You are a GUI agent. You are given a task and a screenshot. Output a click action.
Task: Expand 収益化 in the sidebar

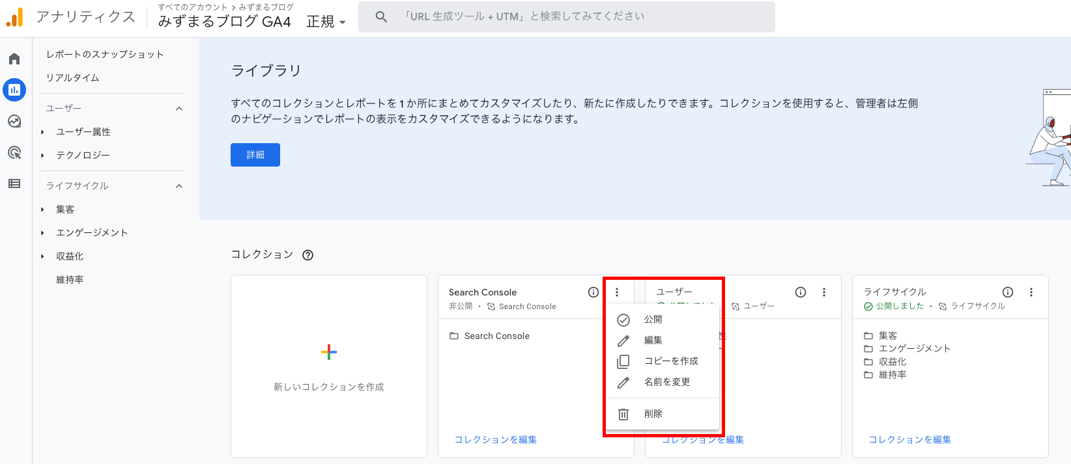(x=42, y=256)
